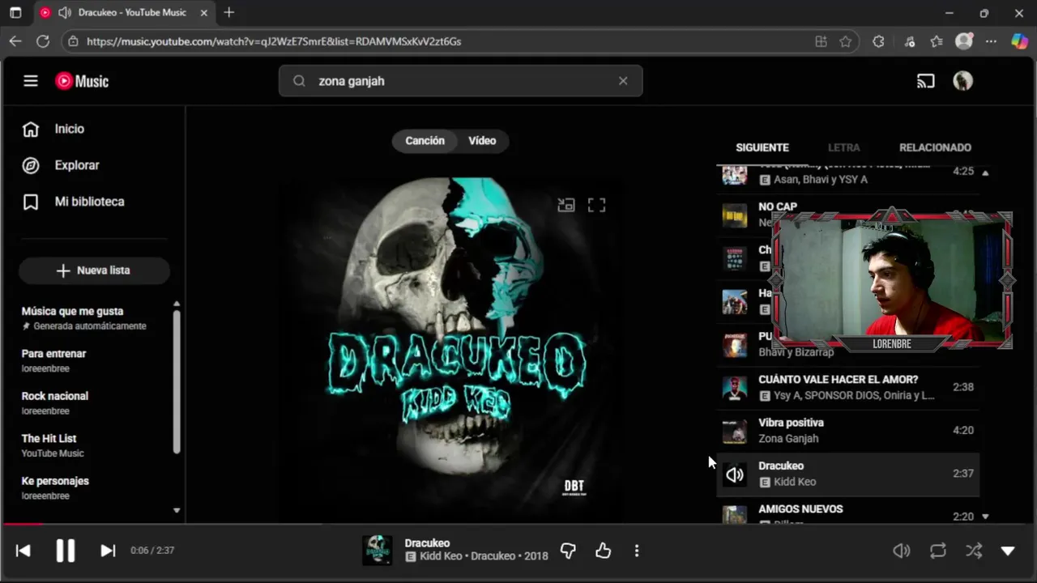Click queue scroll up arrow
The width and height of the screenshot is (1037, 583).
[x=985, y=172]
